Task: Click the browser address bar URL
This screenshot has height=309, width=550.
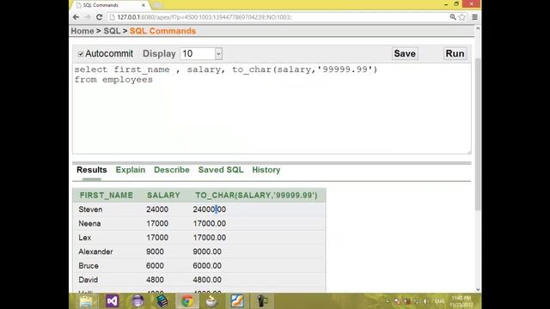Action: [205, 17]
